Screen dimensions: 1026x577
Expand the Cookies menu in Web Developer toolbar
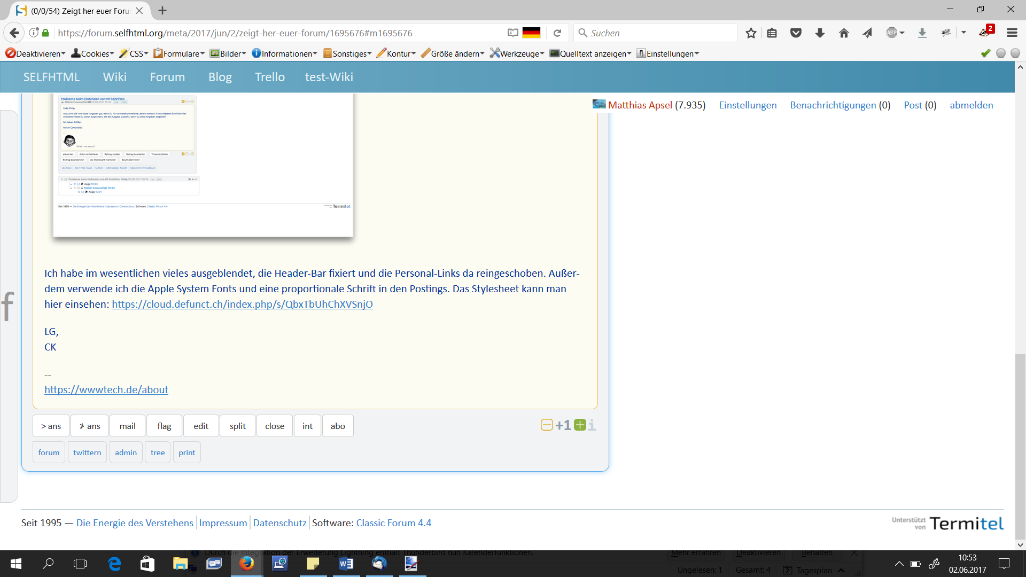pos(91,53)
